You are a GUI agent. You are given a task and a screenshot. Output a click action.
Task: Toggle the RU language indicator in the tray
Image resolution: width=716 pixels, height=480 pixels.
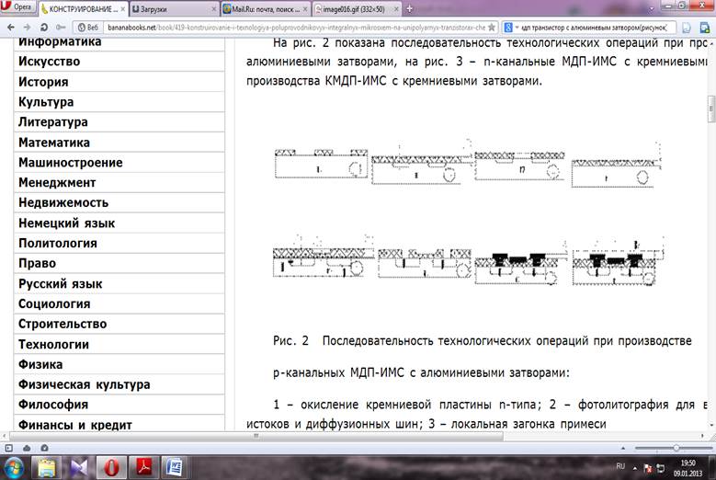[620, 466]
